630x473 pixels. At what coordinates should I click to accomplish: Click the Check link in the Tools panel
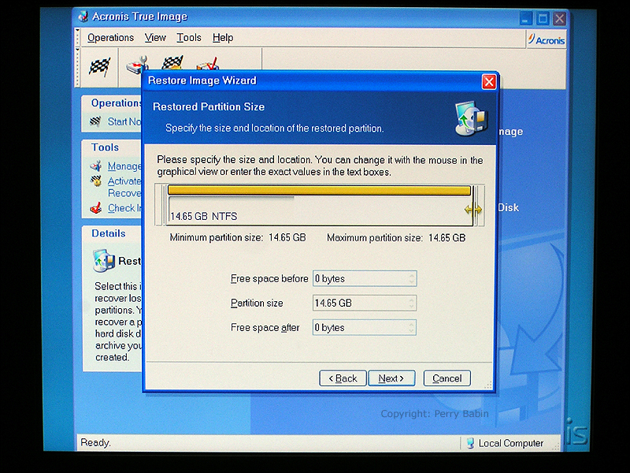click(x=124, y=208)
